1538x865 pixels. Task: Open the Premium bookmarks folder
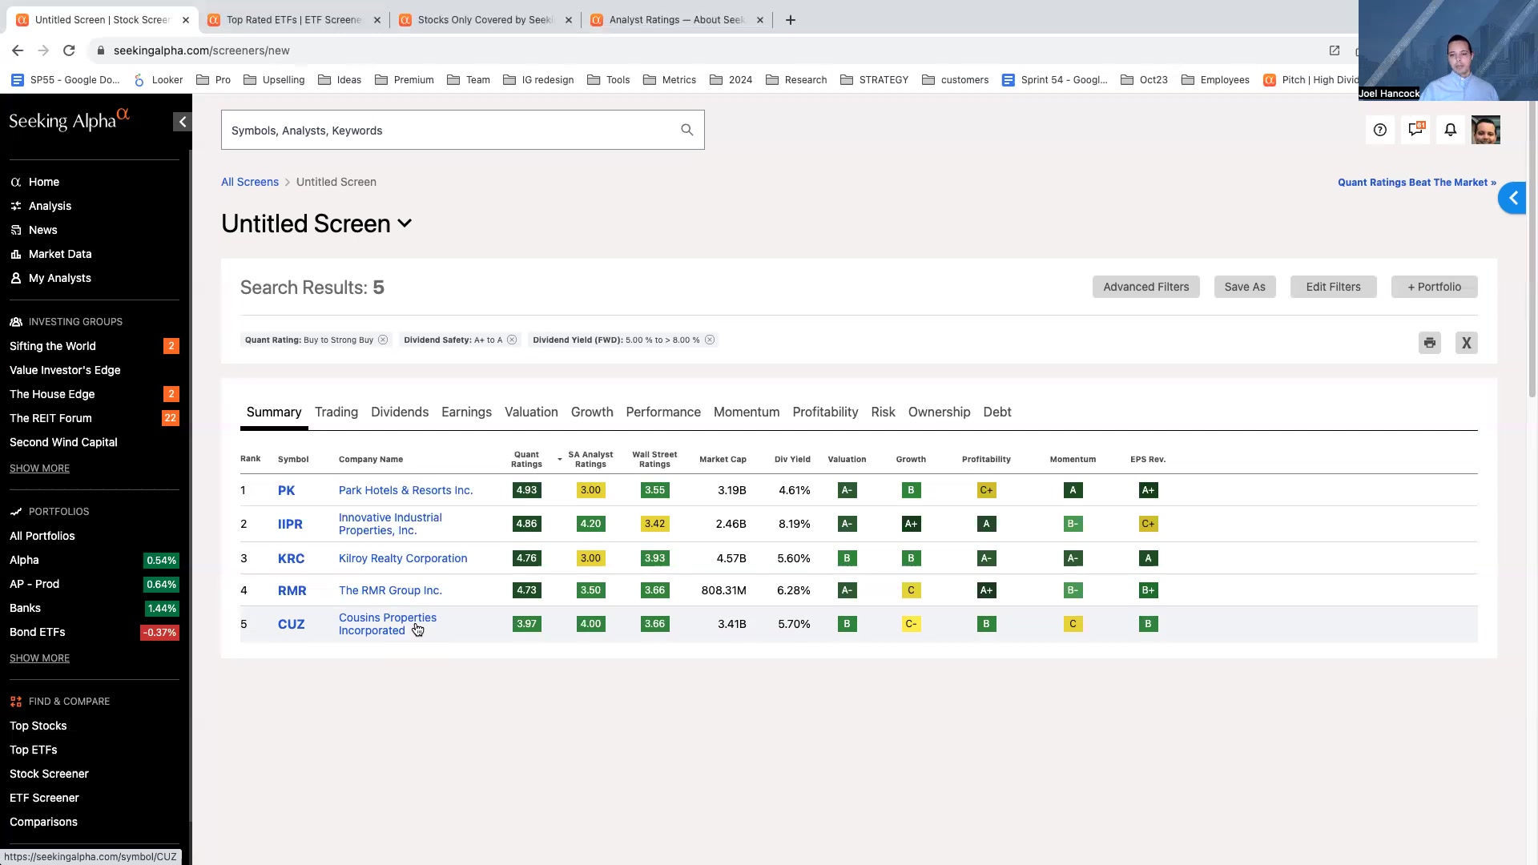point(405,80)
